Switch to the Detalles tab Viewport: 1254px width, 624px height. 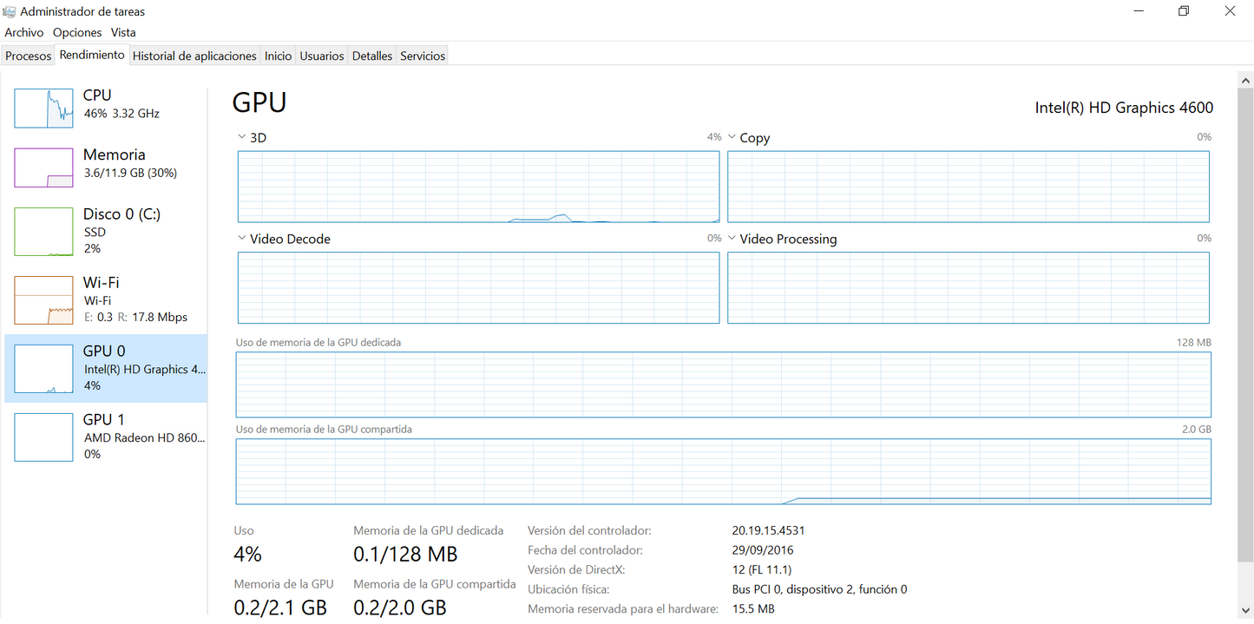[x=372, y=56]
